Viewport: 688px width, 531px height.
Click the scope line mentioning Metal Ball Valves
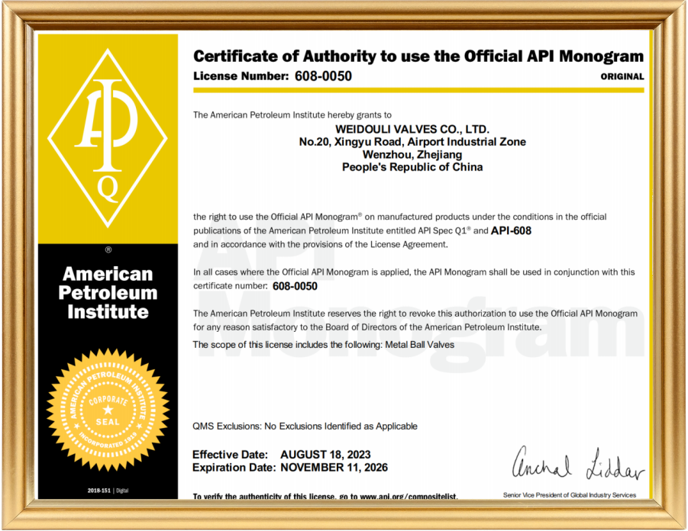(323, 345)
